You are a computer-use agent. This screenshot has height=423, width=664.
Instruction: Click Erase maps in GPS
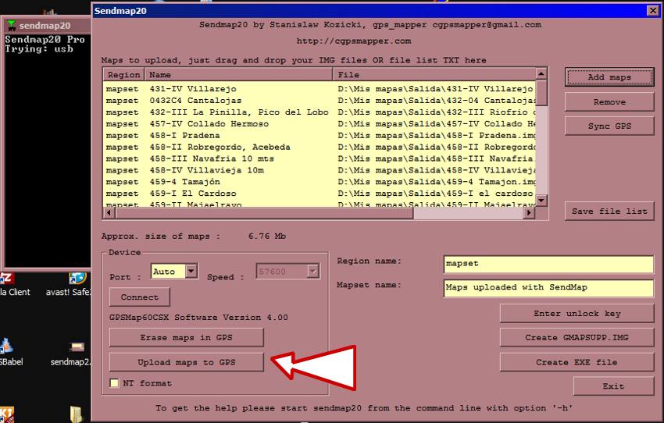[x=187, y=338]
